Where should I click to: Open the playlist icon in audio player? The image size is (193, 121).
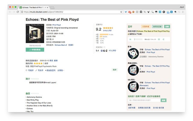point(159,39)
